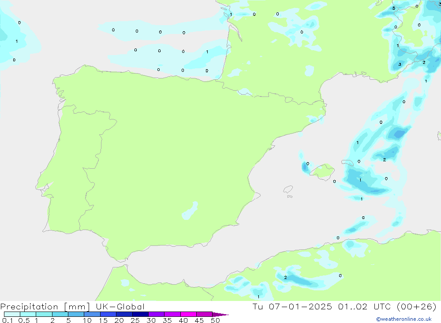Image resolution: width=441 pixels, height=323 pixels.
Task: Pick the 25–30 mm legend color swatch
Action: 140,314
